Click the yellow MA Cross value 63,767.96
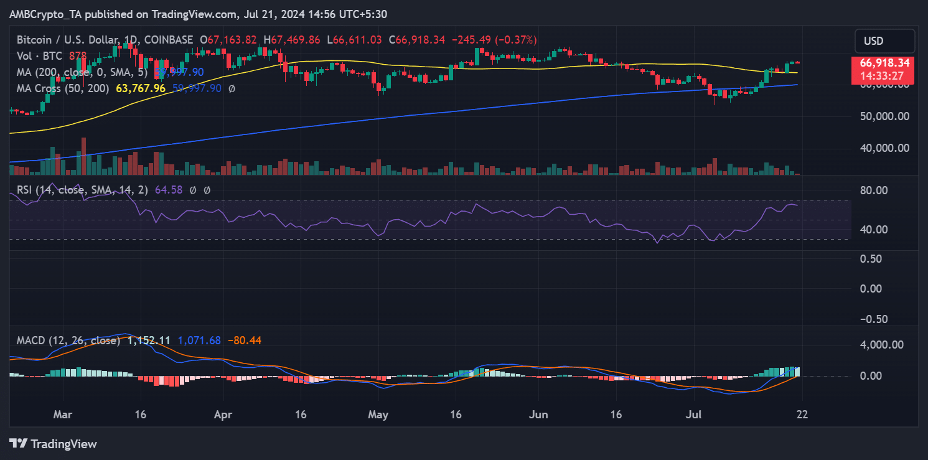Viewport: 928px width, 460px height. point(141,88)
